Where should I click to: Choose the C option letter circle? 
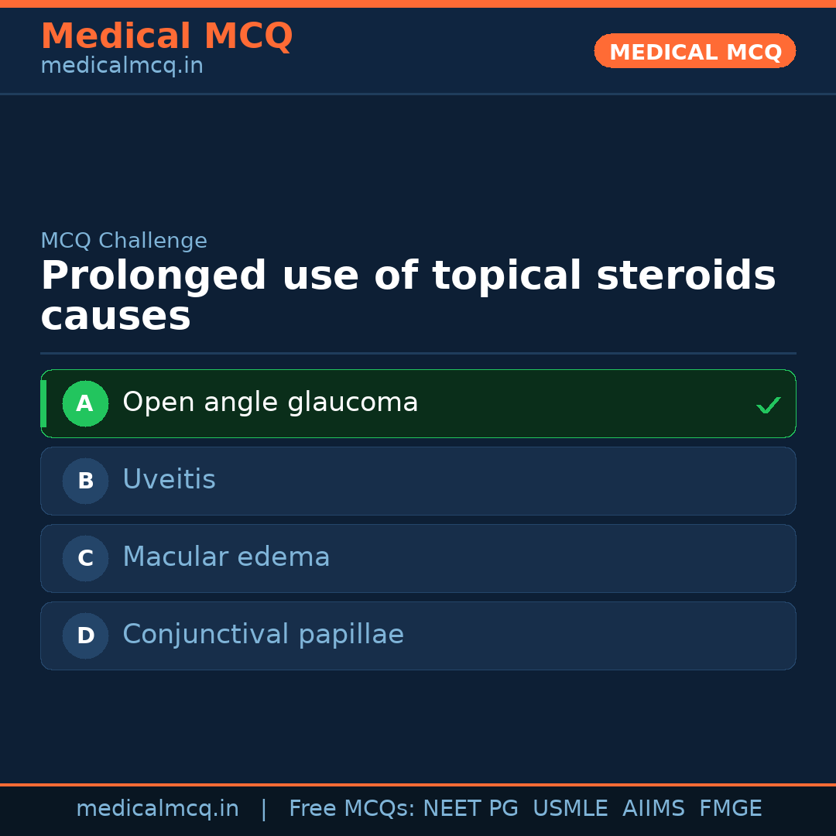85,558
